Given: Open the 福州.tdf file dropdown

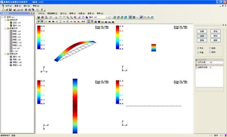Looking at the screenshot, I should point(107,17).
